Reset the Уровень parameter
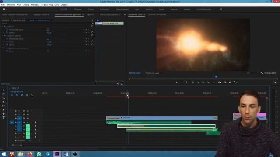 (92, 32)
